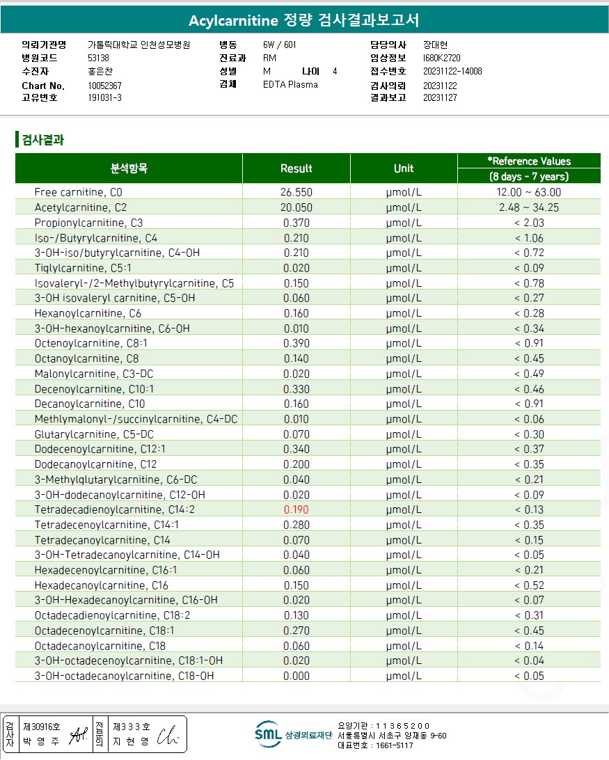Click the Chart No. value 10052367
The width and height of the screenshot is (609, 760).
(x=104, y=86)
